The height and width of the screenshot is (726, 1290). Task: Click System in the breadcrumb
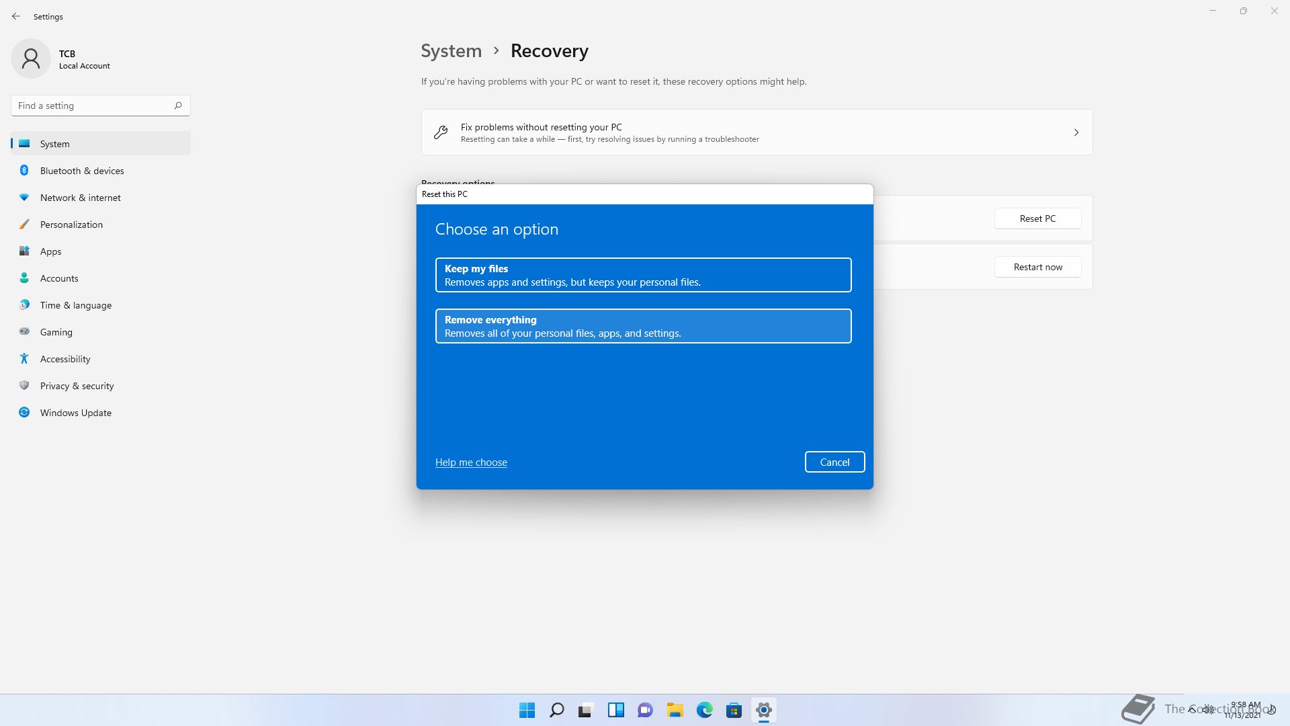tap(451, 51)
